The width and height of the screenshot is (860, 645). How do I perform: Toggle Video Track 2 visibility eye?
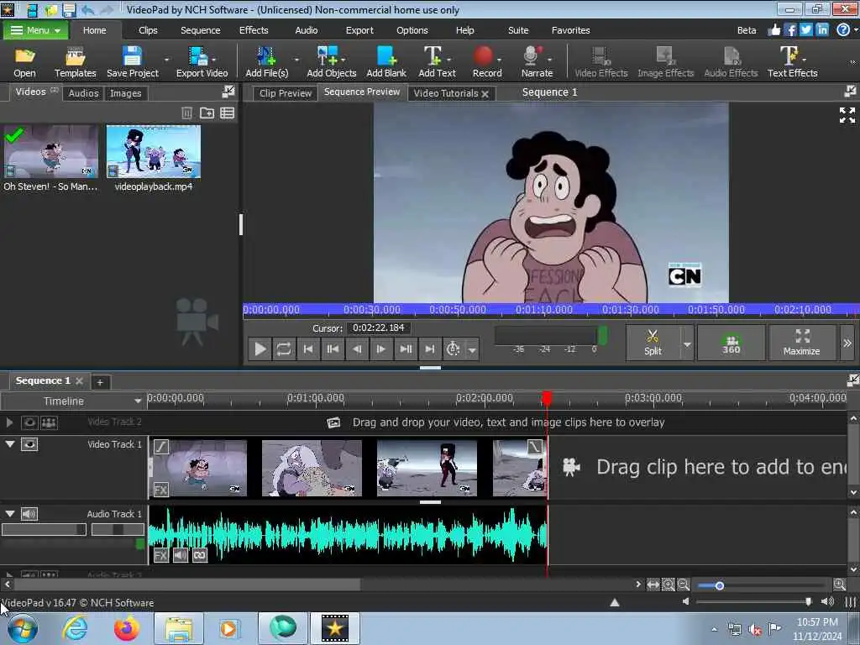click(x=29, y=422)
